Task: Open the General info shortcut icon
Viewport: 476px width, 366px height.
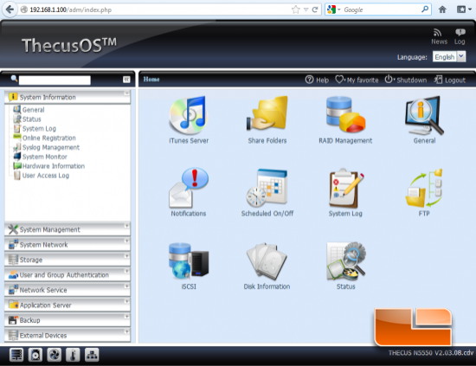Action: (x=424, y=115)
